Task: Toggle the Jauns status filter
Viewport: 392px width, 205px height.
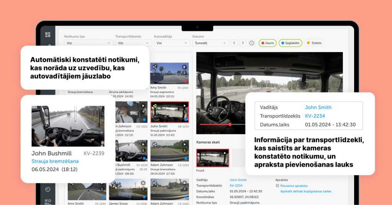Action: pos(268,43)
